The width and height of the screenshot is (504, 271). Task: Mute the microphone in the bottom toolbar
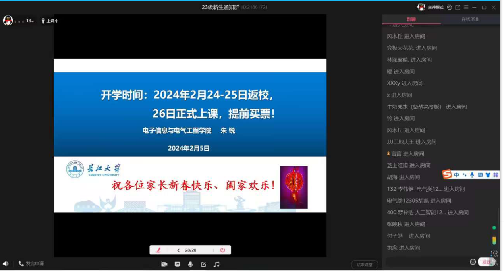(191, 264)
